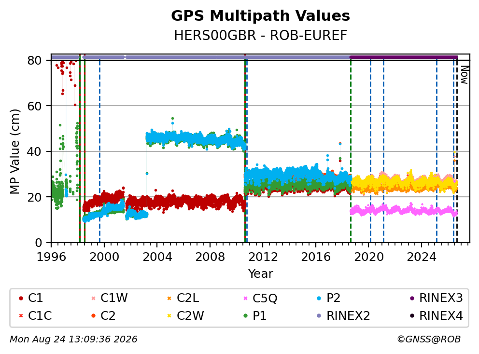Click the C2W legend marker
This screenshot has width=479, height=354.
click(x=169, y=315)
